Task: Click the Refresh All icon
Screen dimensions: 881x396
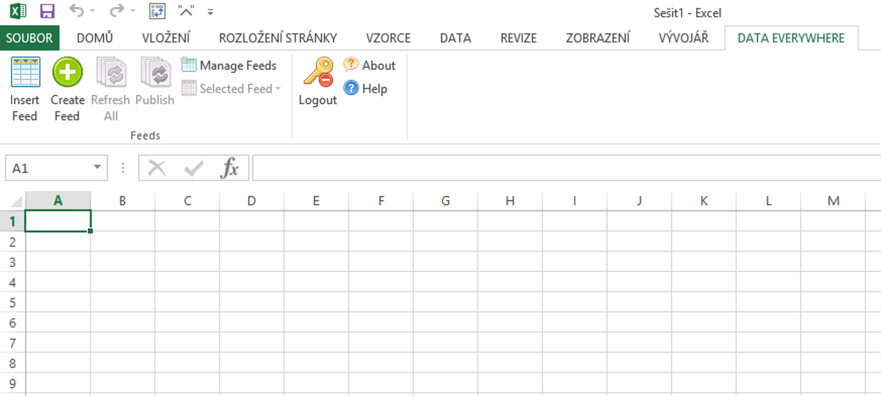Action: (110, 72)
